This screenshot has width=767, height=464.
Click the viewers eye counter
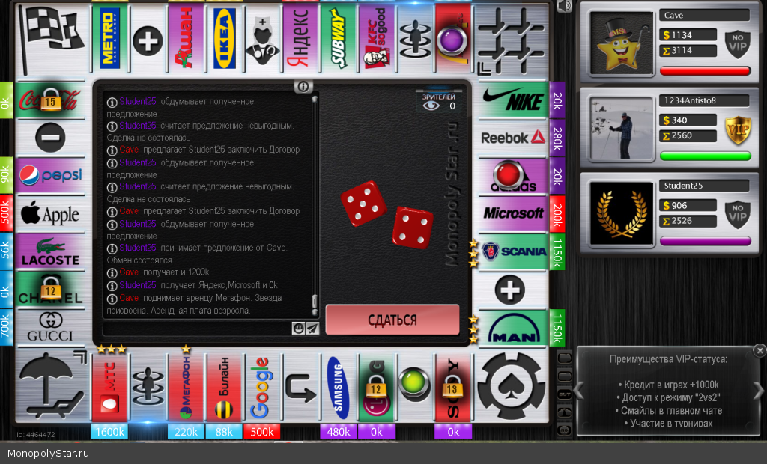click(439, 103)
